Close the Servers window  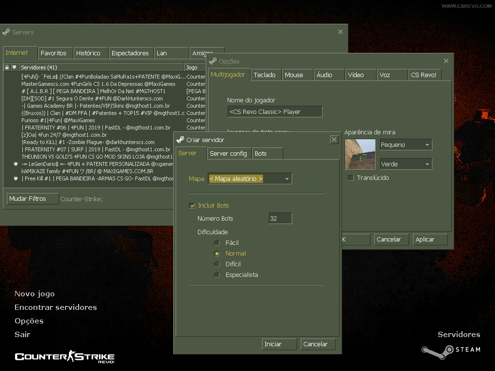pos(340,32)
